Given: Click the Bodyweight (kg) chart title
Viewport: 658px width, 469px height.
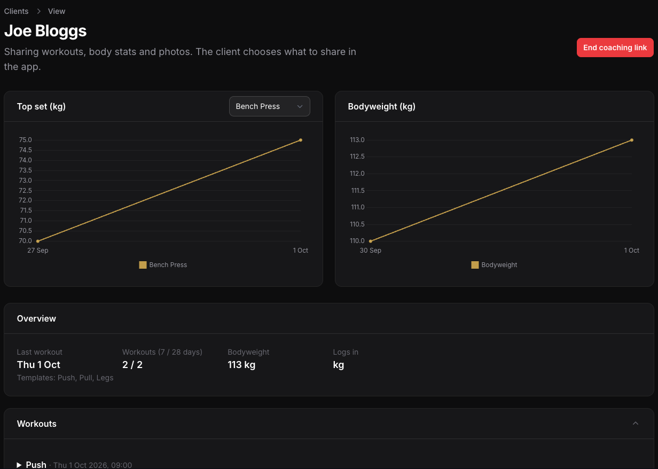Looking at the screenshot, I should [381, 106].
